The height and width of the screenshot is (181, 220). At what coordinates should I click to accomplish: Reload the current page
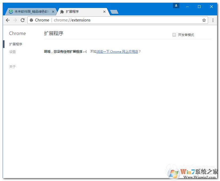point(22,20)
